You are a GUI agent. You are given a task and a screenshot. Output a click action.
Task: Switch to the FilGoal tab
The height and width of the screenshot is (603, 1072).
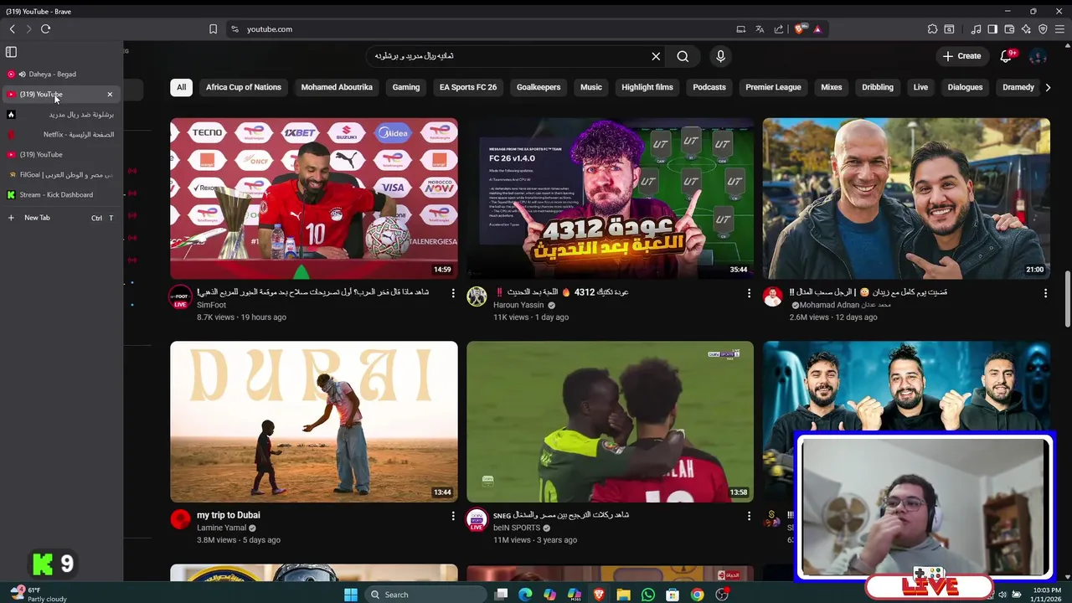[x=60, y=174]
